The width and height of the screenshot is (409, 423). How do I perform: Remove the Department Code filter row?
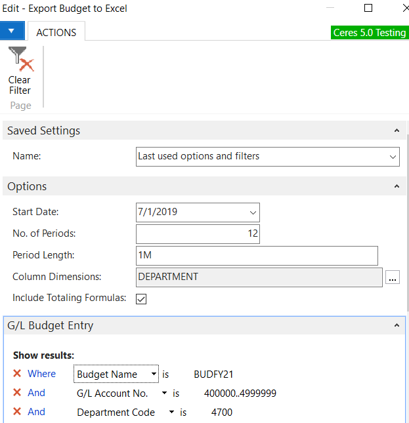point(17,412)
